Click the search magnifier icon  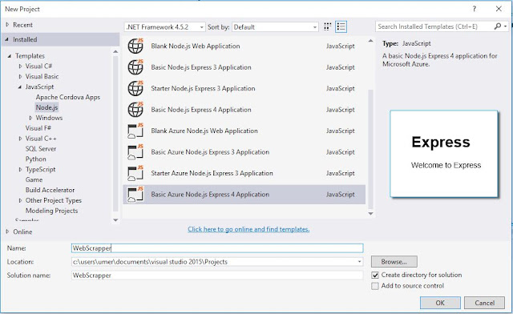point(498,26)
